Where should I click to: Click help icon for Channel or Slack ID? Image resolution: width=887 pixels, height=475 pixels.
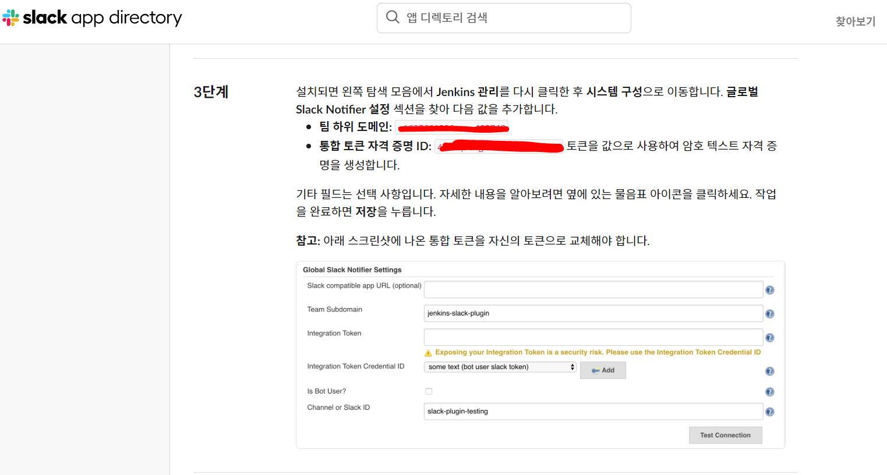click(x=769, y=412)
